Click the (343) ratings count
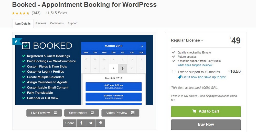 36,13
